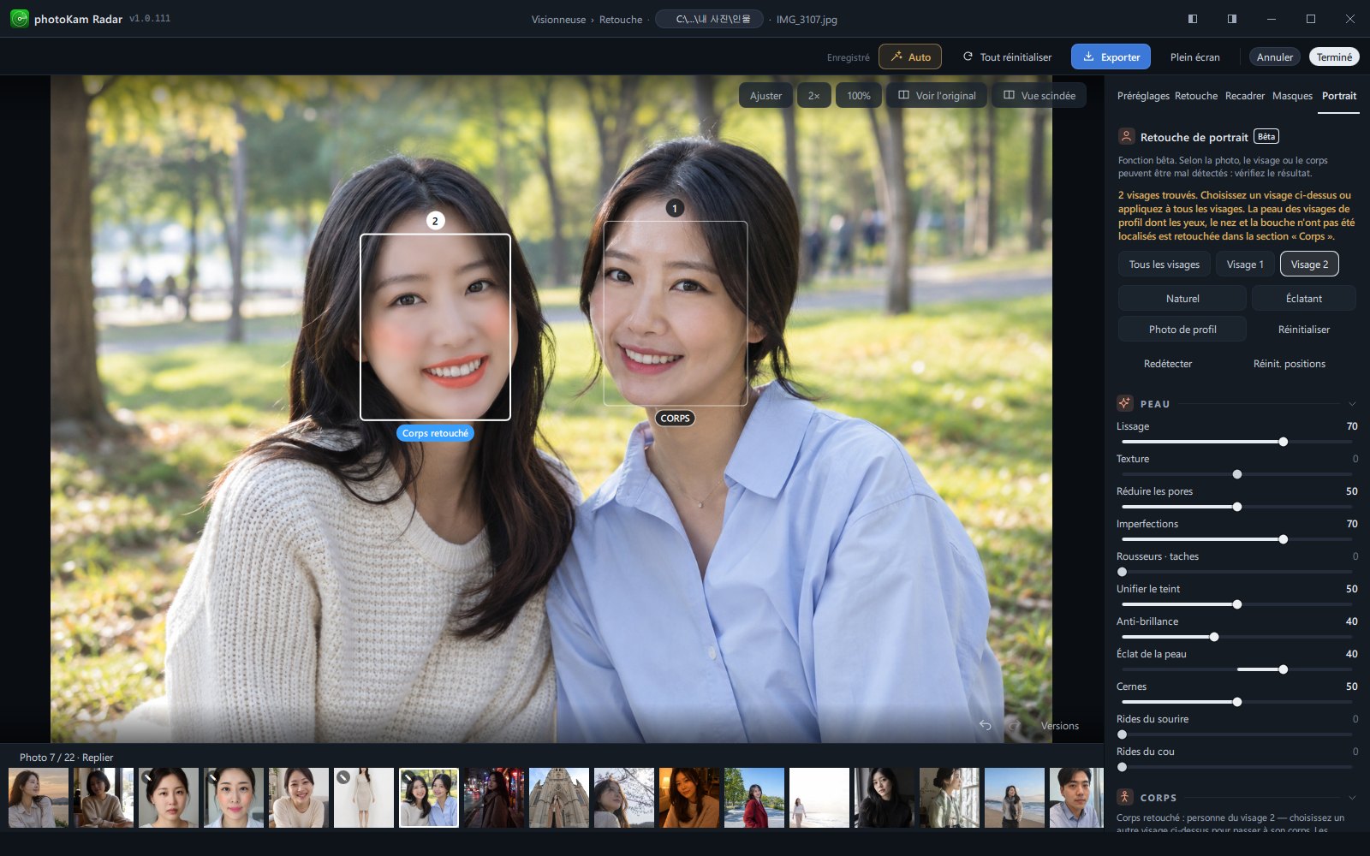Collapse the CORPS section chevron
This screenshot has height=856, width=1370.
(1352, 797)
